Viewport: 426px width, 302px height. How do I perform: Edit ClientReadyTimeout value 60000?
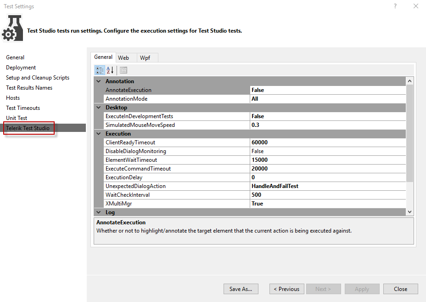pyautogui.click(x=328, y=142)
